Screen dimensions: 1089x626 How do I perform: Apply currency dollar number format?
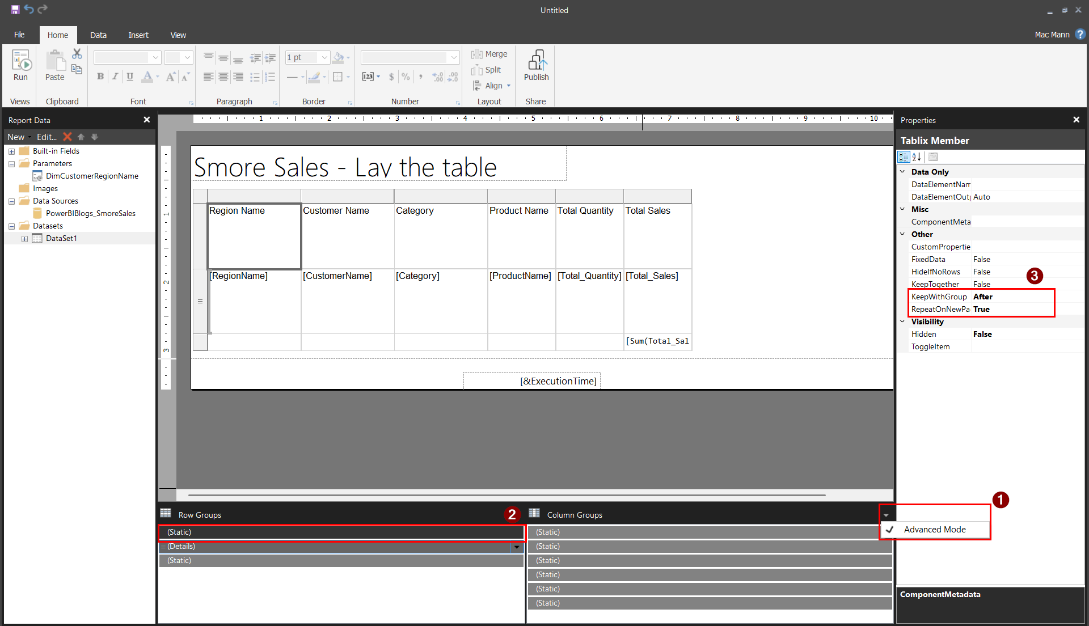pos(391,77)
